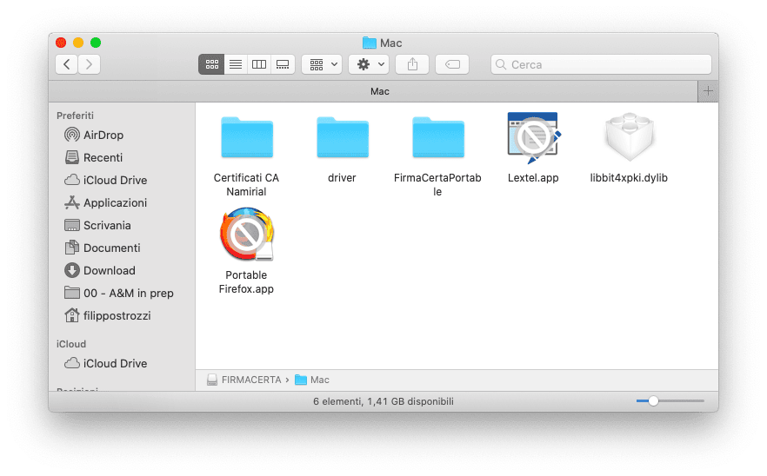Open iCloud Drive under iCloud section

106,363
